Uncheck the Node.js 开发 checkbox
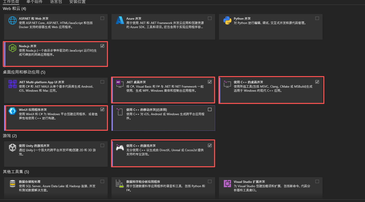The height and width of the screenshot is (202, 365). [102, 46]
